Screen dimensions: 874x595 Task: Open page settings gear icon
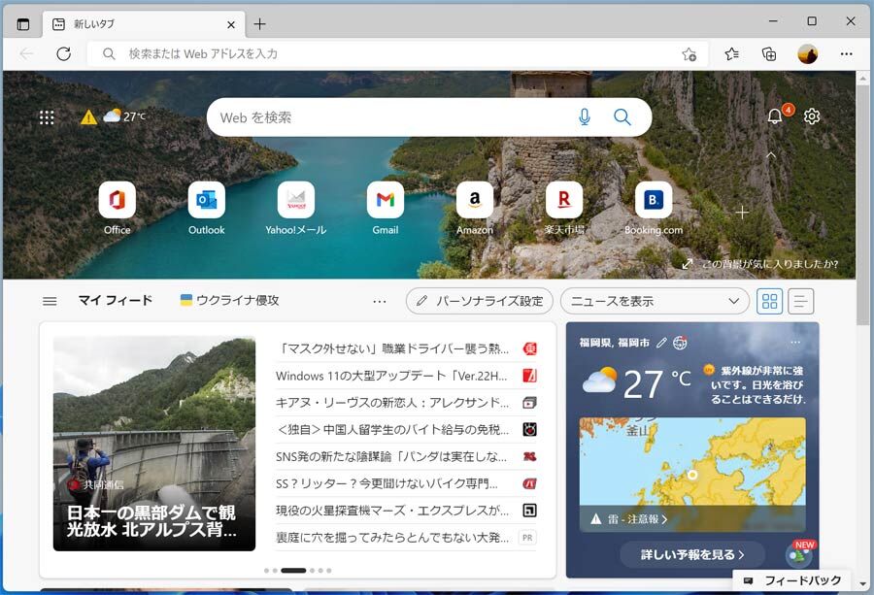click(812, 116)
